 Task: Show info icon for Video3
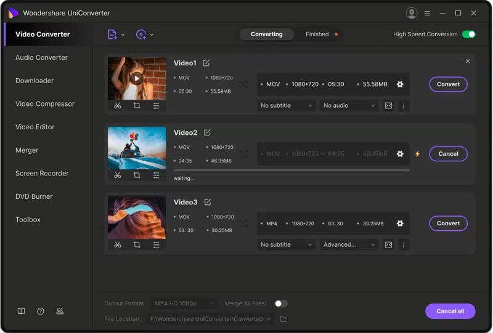pos(404,244)
